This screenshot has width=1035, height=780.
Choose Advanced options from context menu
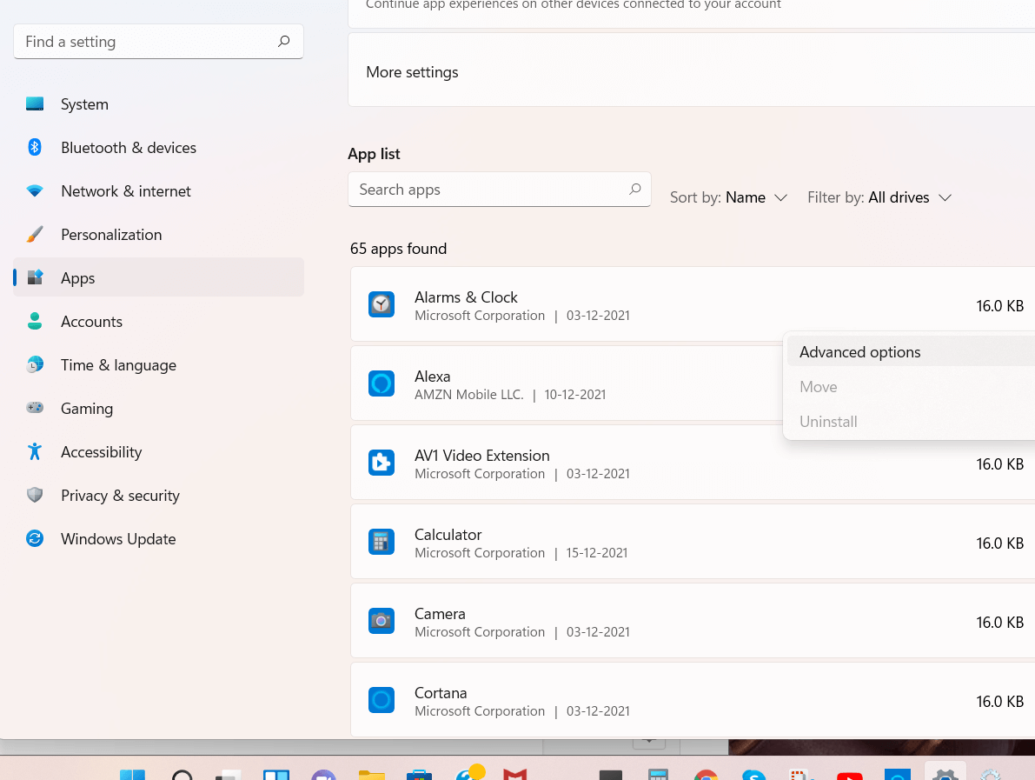859,352
